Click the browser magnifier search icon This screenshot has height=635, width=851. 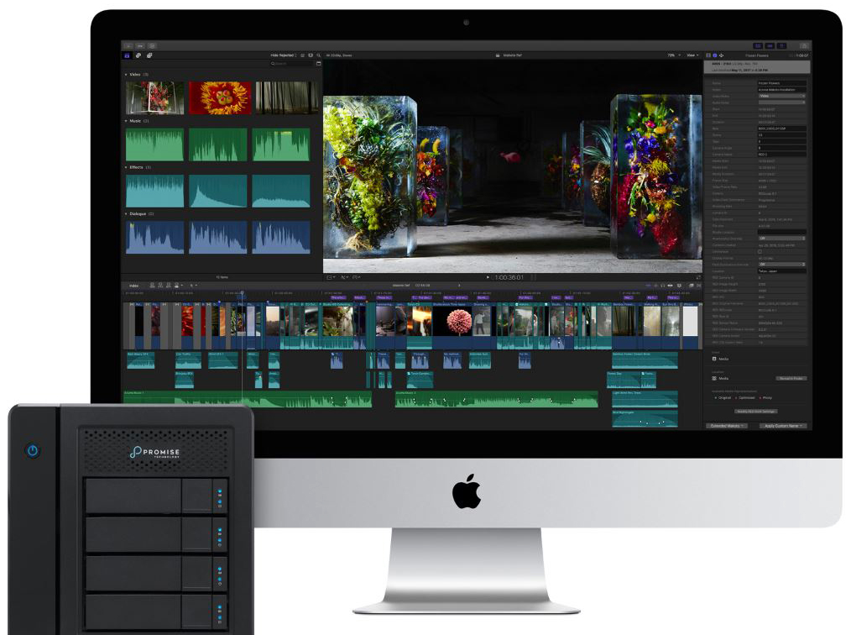[x=319, y=55]
